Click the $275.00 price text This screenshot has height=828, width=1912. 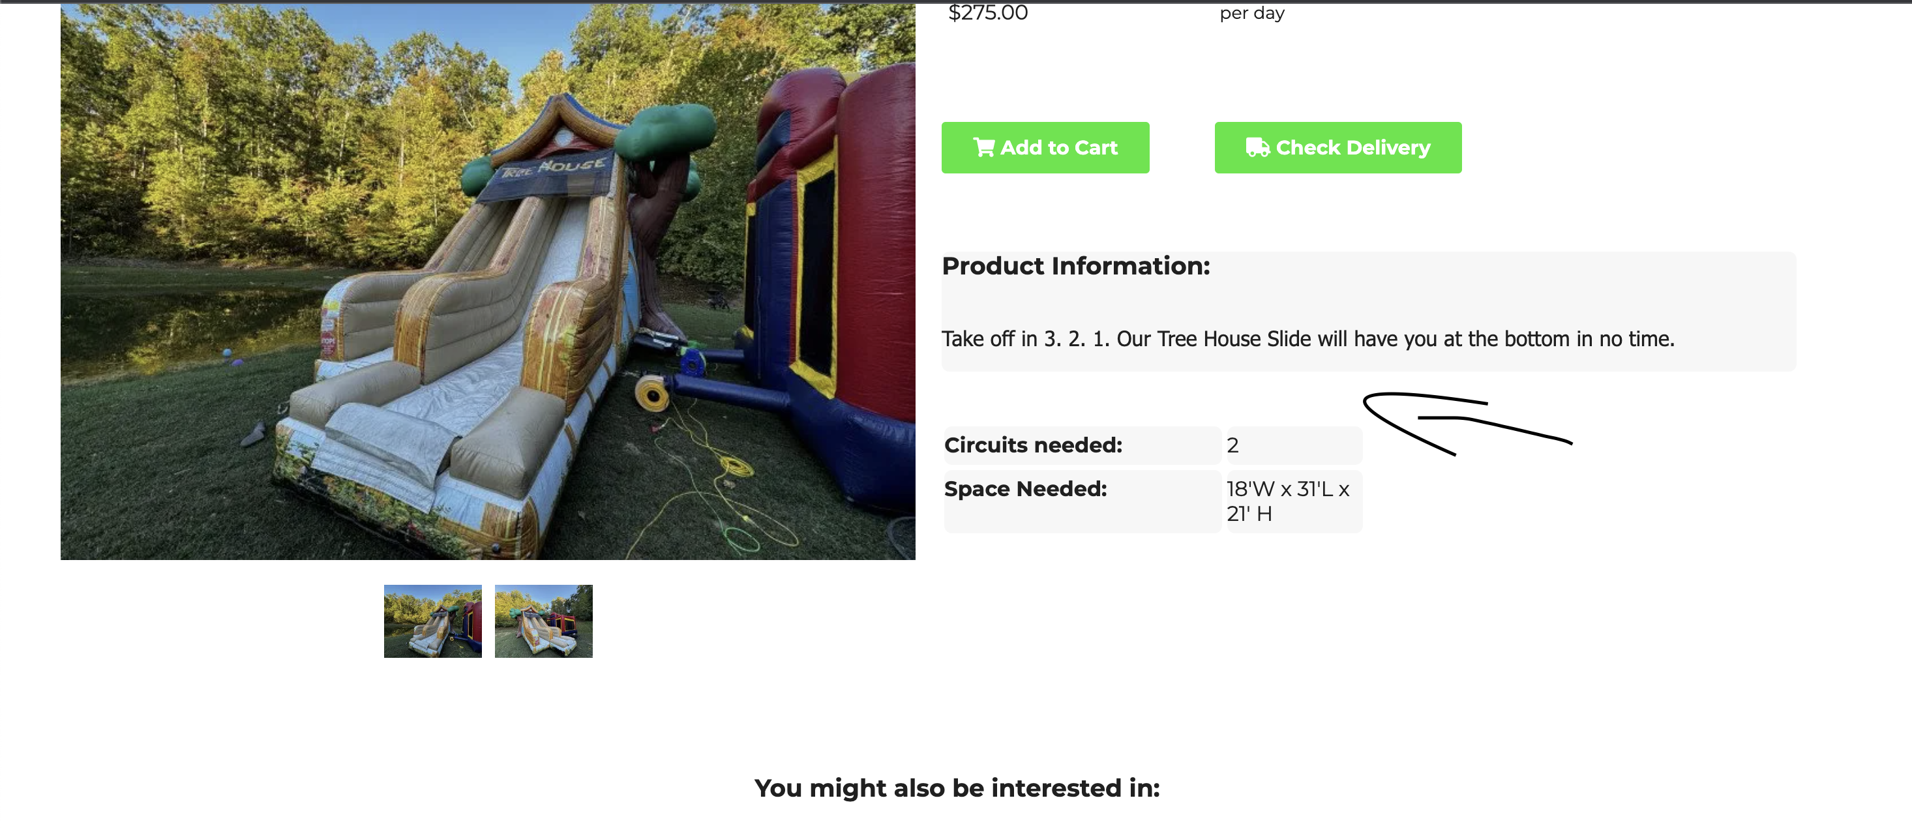[988, 12]
